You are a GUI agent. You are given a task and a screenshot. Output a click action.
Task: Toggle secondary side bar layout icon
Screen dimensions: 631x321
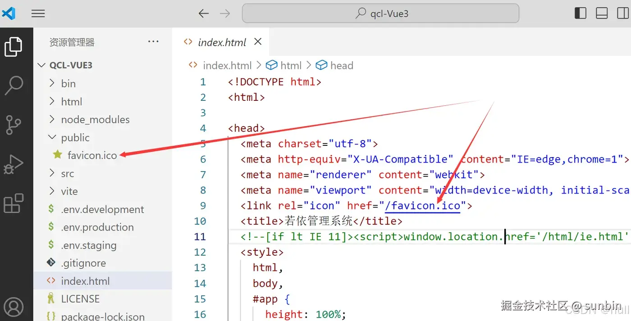coord(624,14)
